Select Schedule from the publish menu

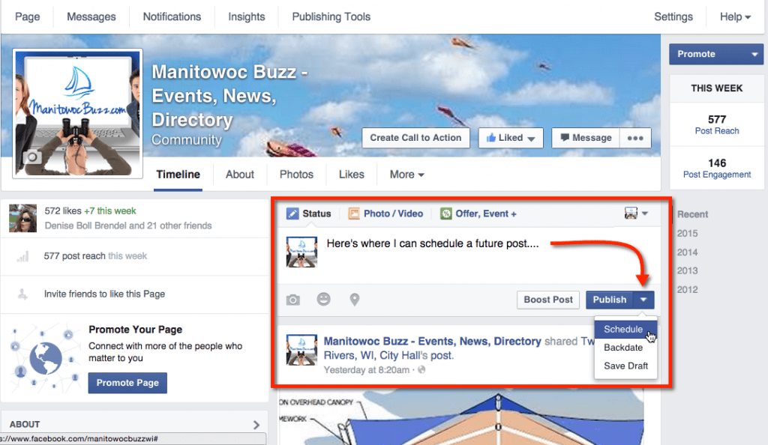coord(625,330)
